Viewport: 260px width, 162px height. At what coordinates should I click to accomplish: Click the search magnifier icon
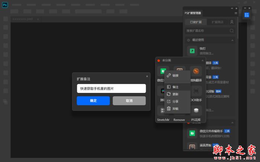click(232, 31)
